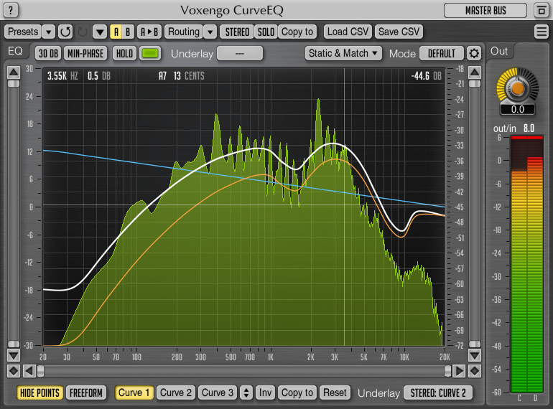Switch to Curve 2 tab
The height and width of the screenshot is (409, 553).
176,392
